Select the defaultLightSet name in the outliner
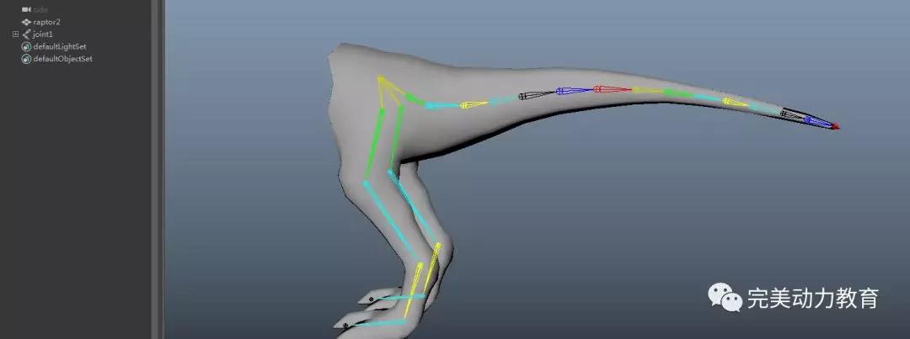This screenshot has width=910, height=339. click(59, 46)
